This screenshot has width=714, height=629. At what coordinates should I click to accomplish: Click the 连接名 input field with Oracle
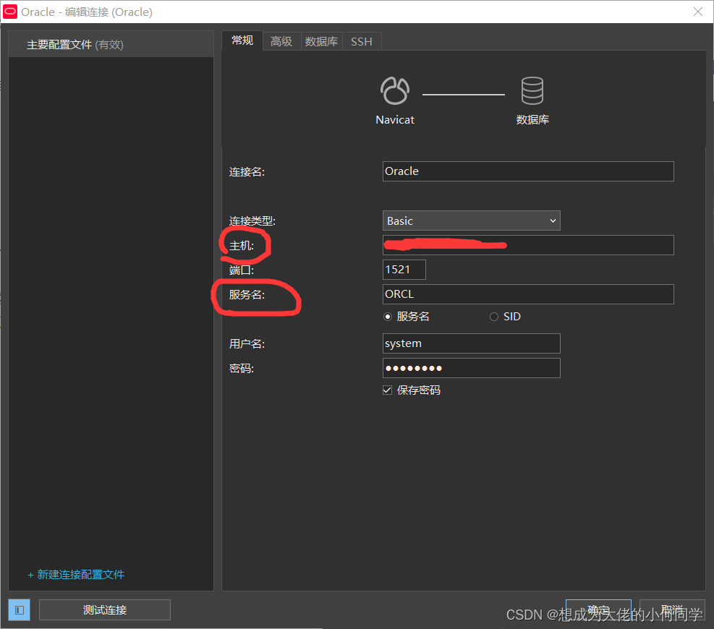pyautogui.click(x=528, y=171)
